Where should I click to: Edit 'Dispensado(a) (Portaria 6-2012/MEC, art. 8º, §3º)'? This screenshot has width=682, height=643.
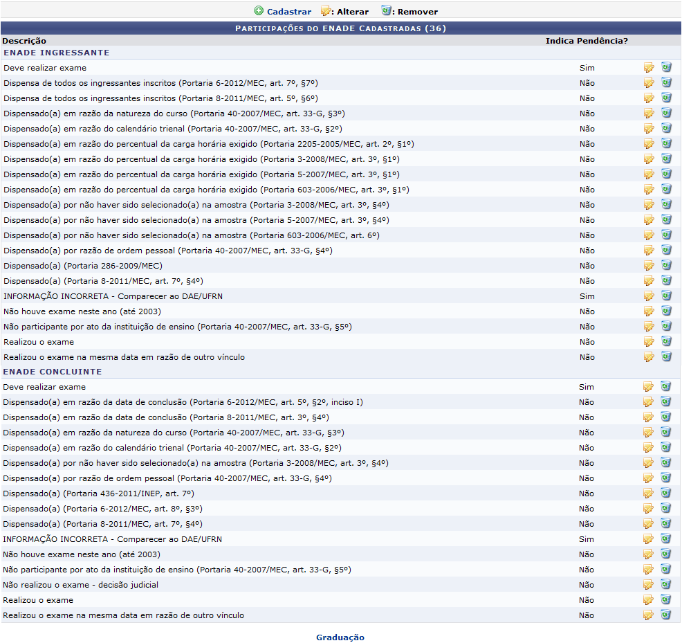648,509
